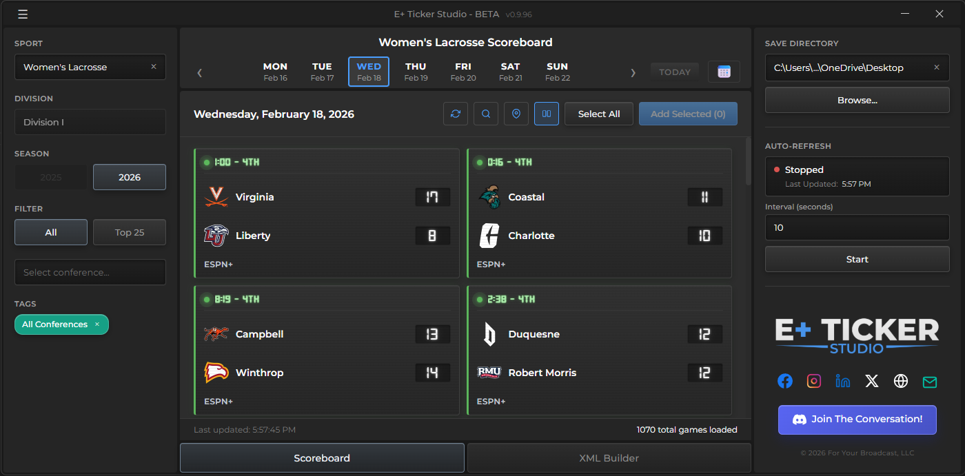Image resolution: width=965 pixels, height=476 pixels.
Task: Click the Browse... button
Action: click(857, 100)
